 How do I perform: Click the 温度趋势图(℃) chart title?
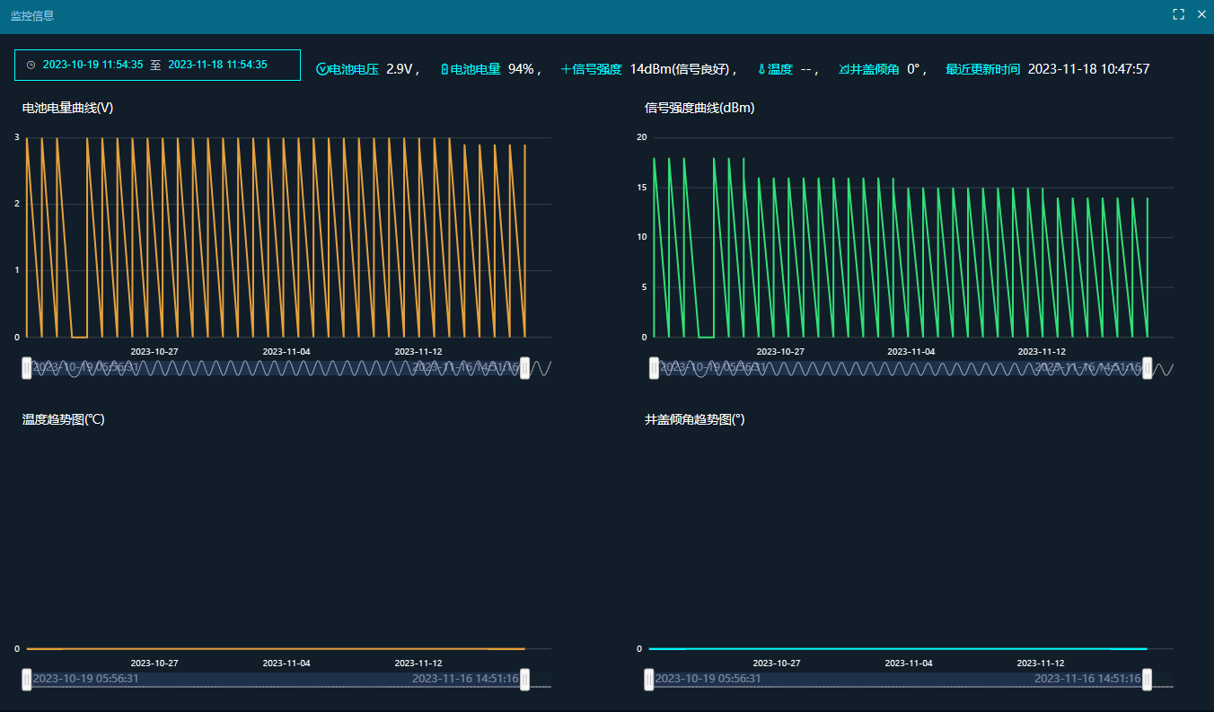[63, 419]
